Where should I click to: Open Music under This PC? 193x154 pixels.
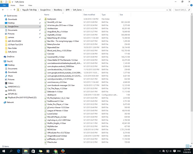point(10,76)
